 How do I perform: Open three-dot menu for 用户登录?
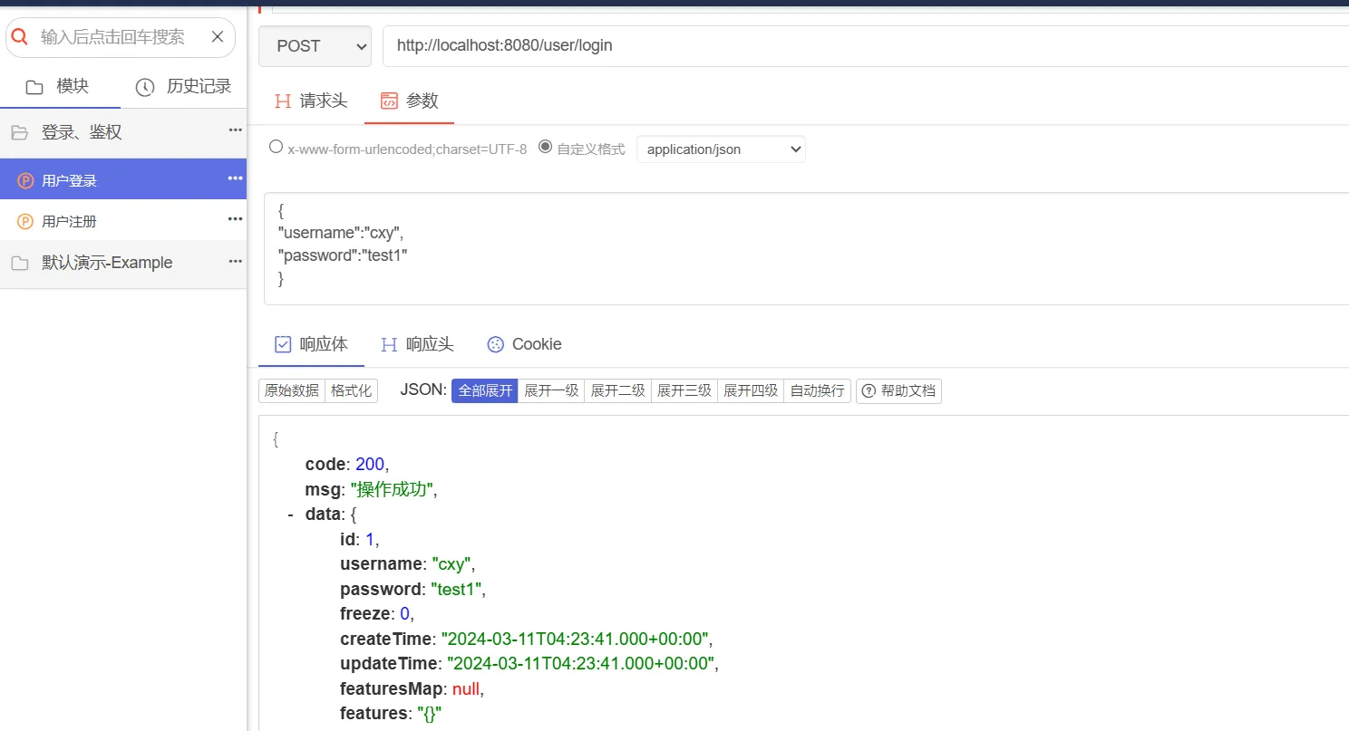235,178
